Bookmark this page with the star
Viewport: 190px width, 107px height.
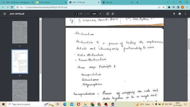pos(164,7)
